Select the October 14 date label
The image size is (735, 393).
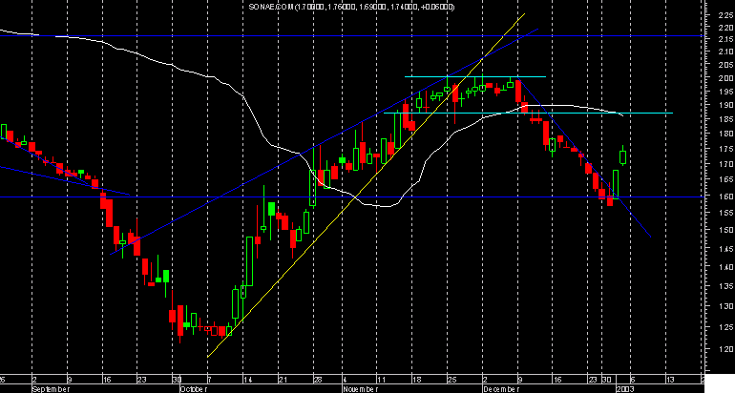pos(247,380)
